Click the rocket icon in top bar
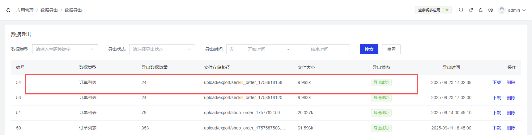This screenshot has width=532, height=135. [471, 10]
